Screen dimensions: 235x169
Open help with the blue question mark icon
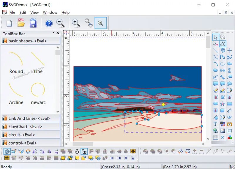point(49,23)
